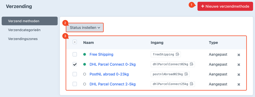
Task: Uncheck DHL Parcel Connect 0-2kg checkbox
Action: coord(75,64)
